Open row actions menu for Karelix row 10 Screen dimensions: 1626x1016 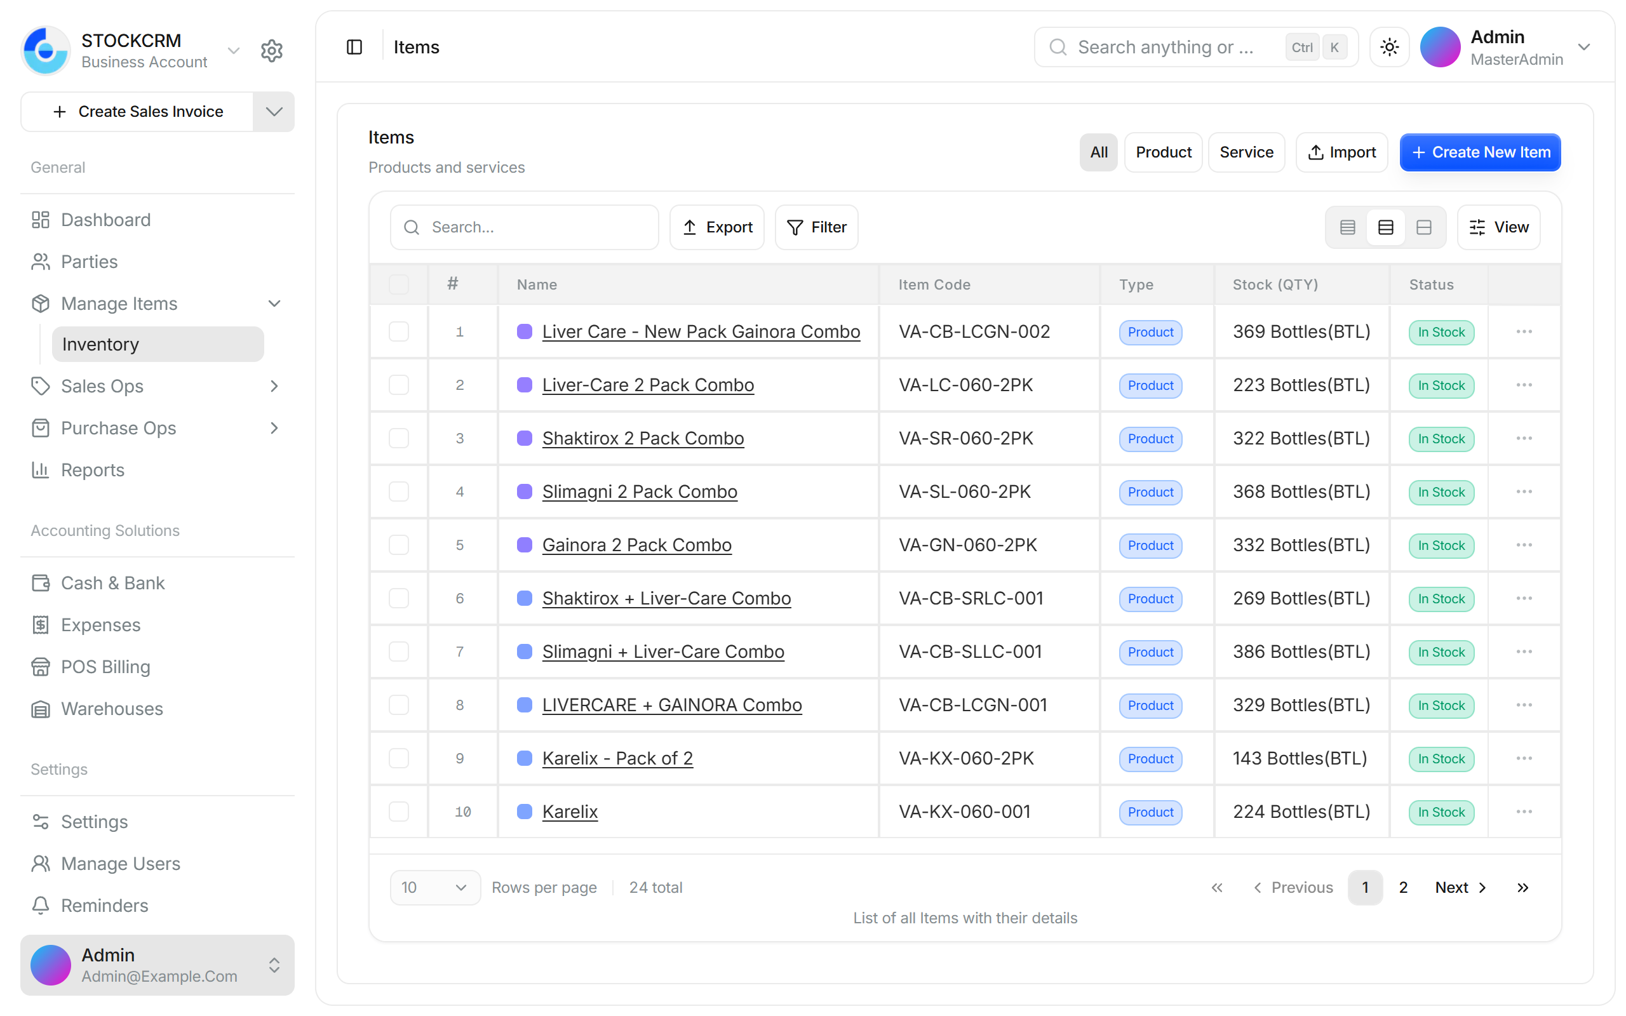coord(1524,812)
